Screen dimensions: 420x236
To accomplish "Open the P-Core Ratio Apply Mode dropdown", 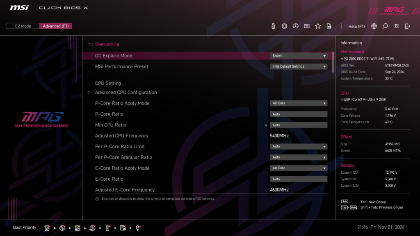I will tap(298, 103).
